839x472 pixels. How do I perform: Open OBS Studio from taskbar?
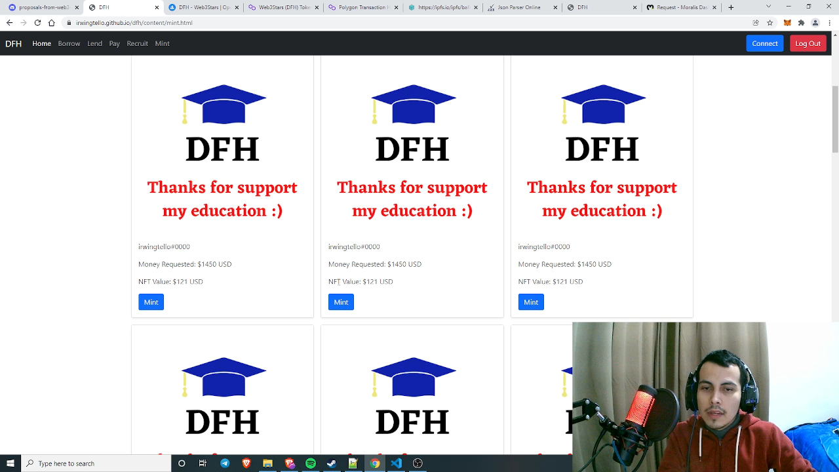click(418, 463)
